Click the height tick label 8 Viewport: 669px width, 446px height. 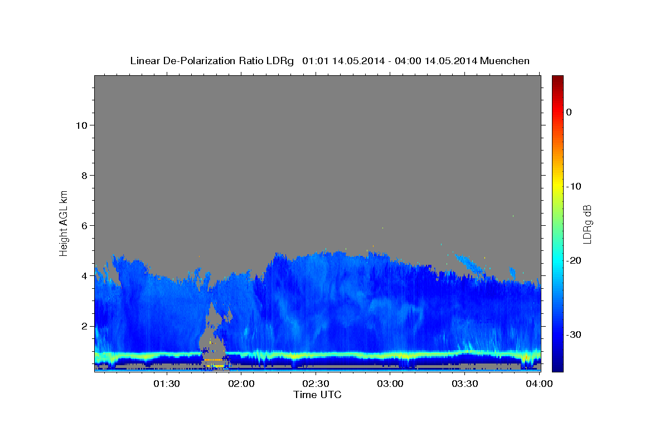coord(84,176)
